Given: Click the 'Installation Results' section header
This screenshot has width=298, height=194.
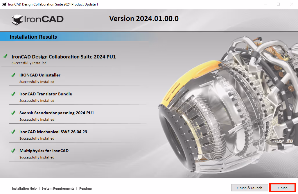Looking at the screenshot, I should [x=33, y=37].
